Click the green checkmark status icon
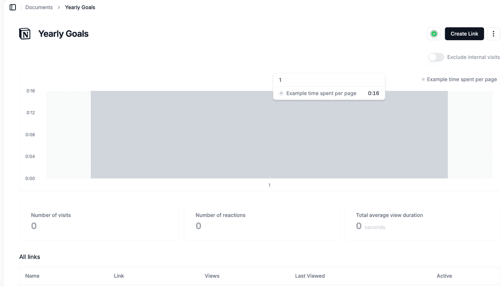The height and width of the screenshot is (287, 502). coord(434,34)
